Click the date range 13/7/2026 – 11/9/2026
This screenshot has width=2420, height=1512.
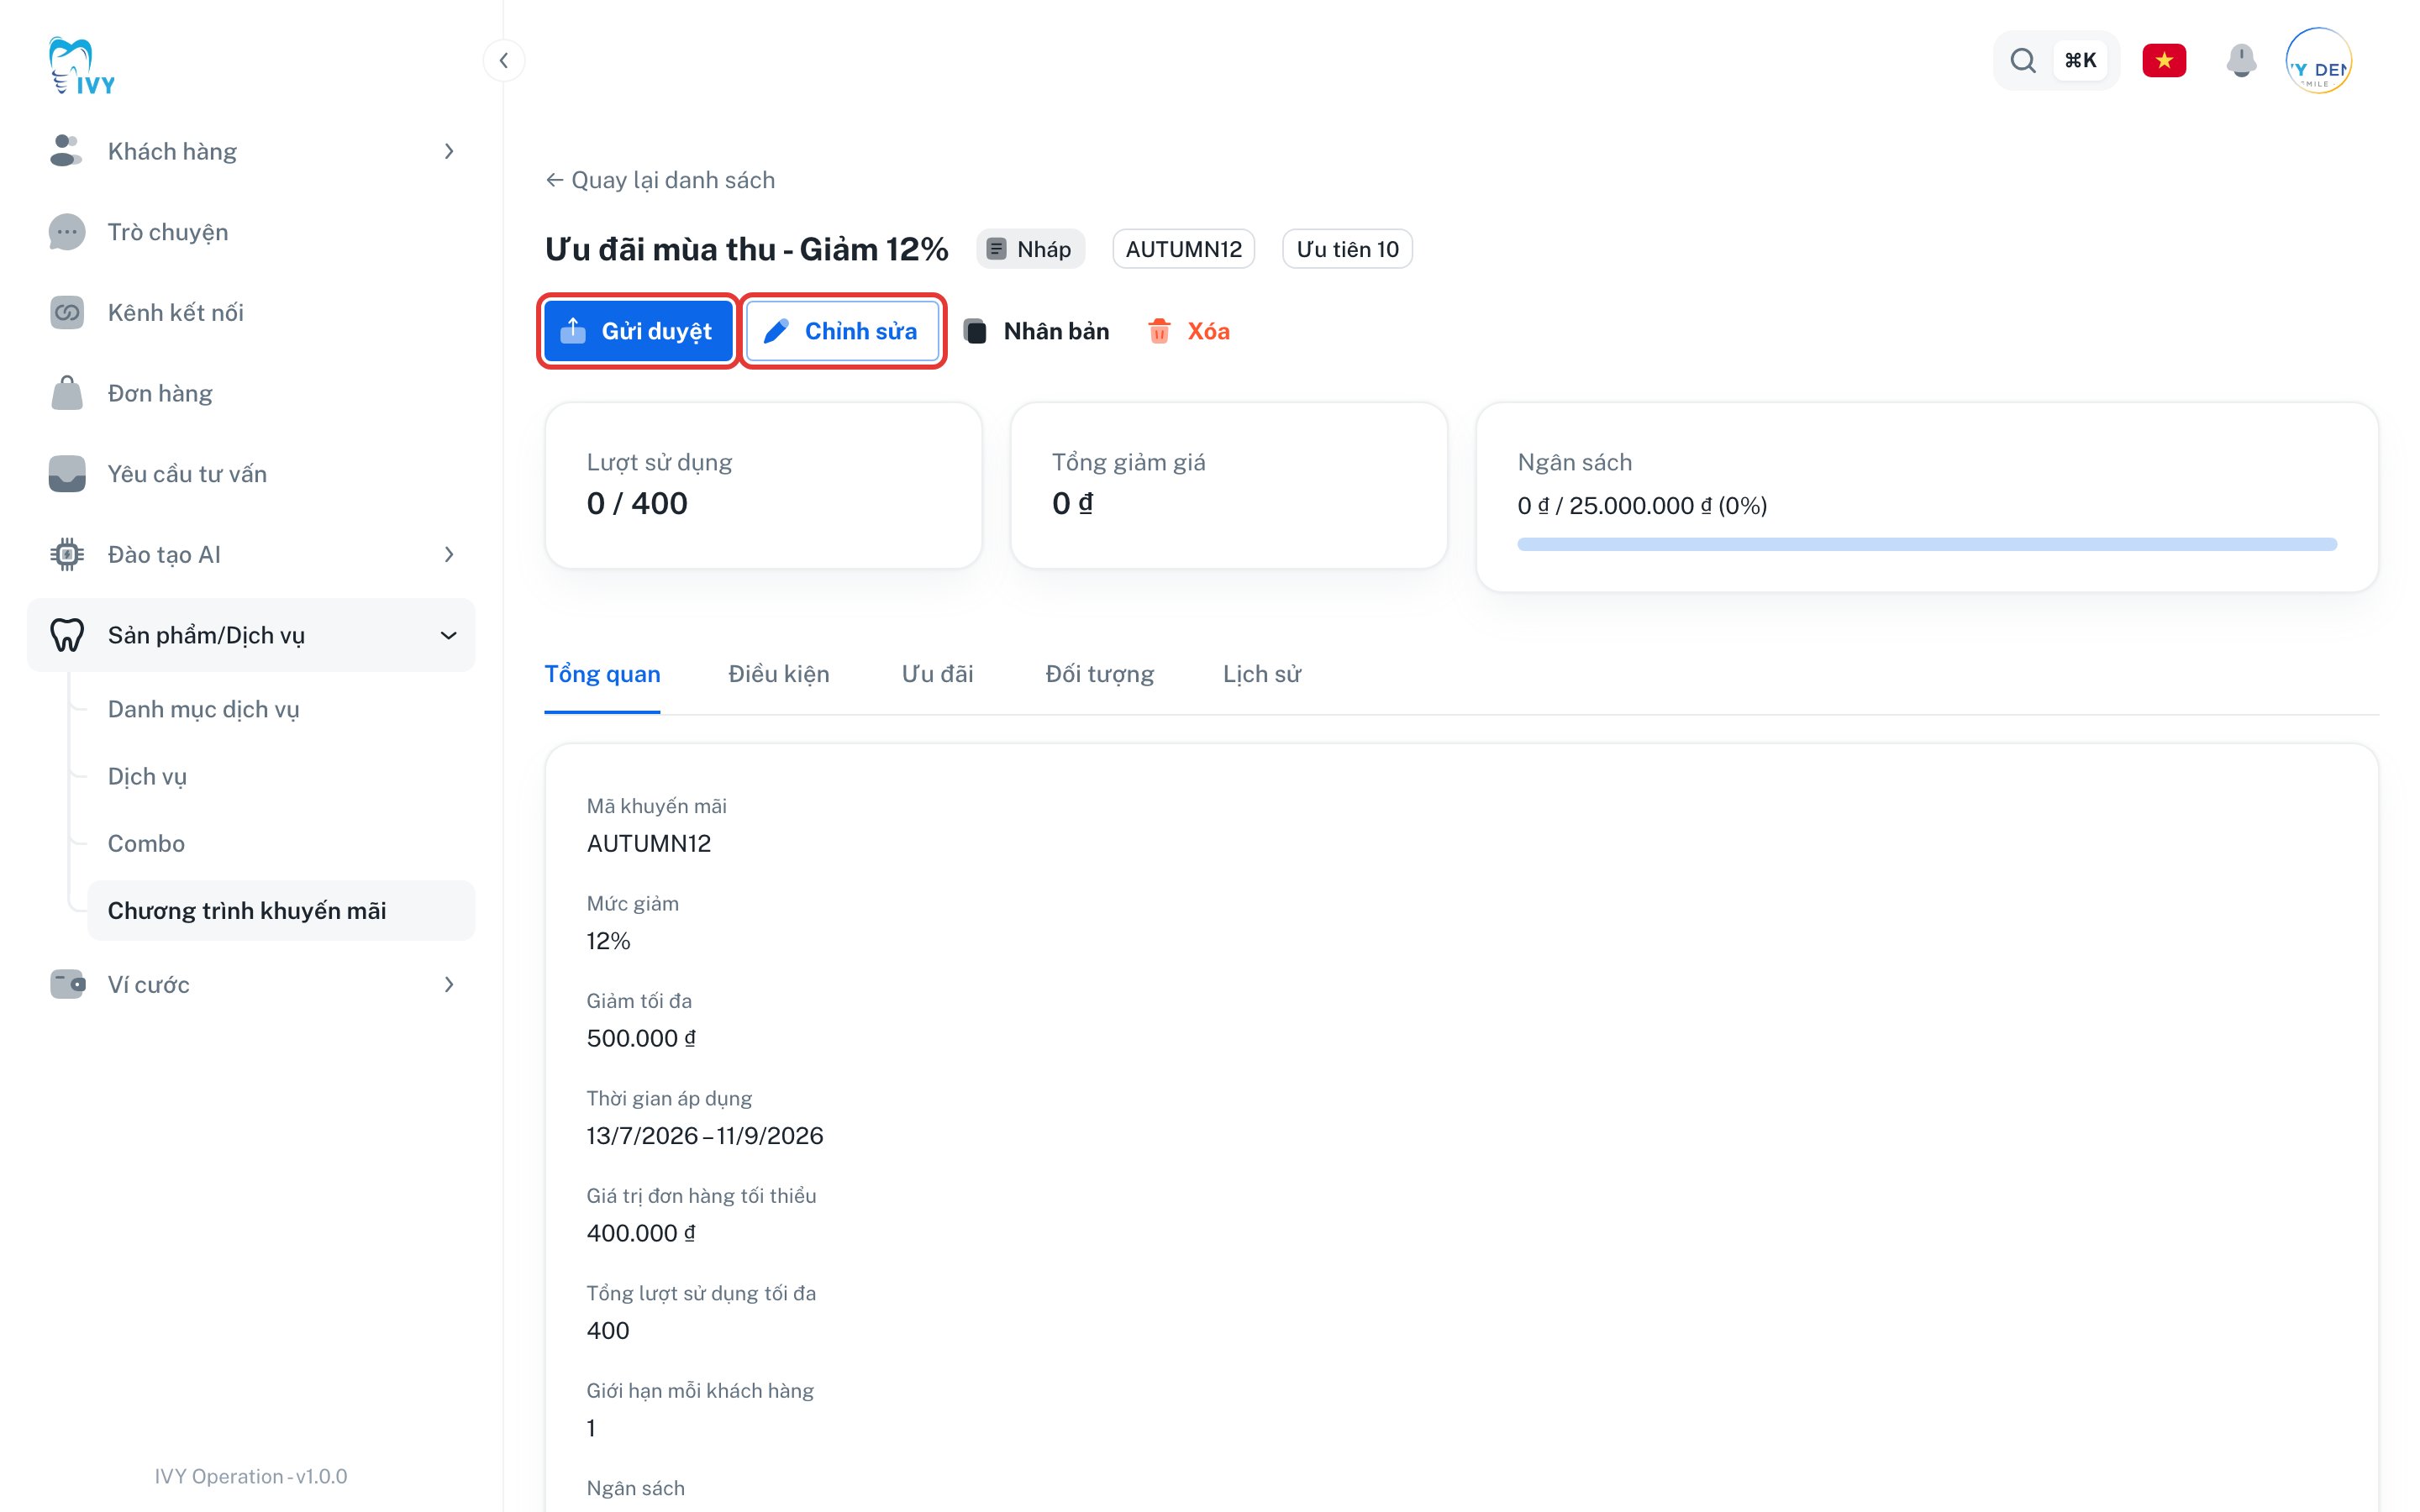click(705, 1136)
